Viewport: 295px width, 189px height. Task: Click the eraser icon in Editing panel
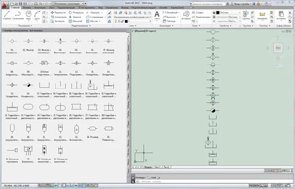pyautogui.click(x=110, y=13)
